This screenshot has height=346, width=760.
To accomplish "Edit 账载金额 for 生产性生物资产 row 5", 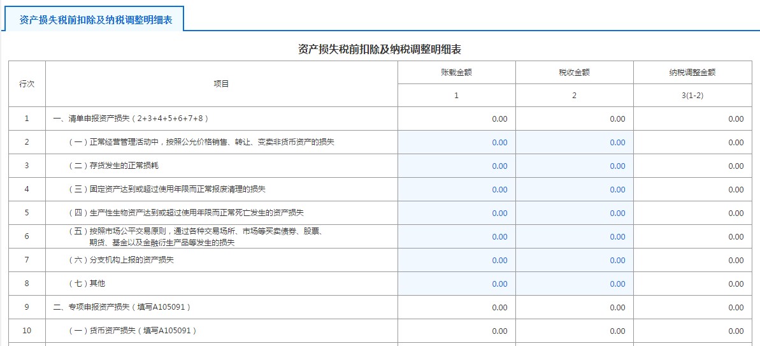I will 457,213.
